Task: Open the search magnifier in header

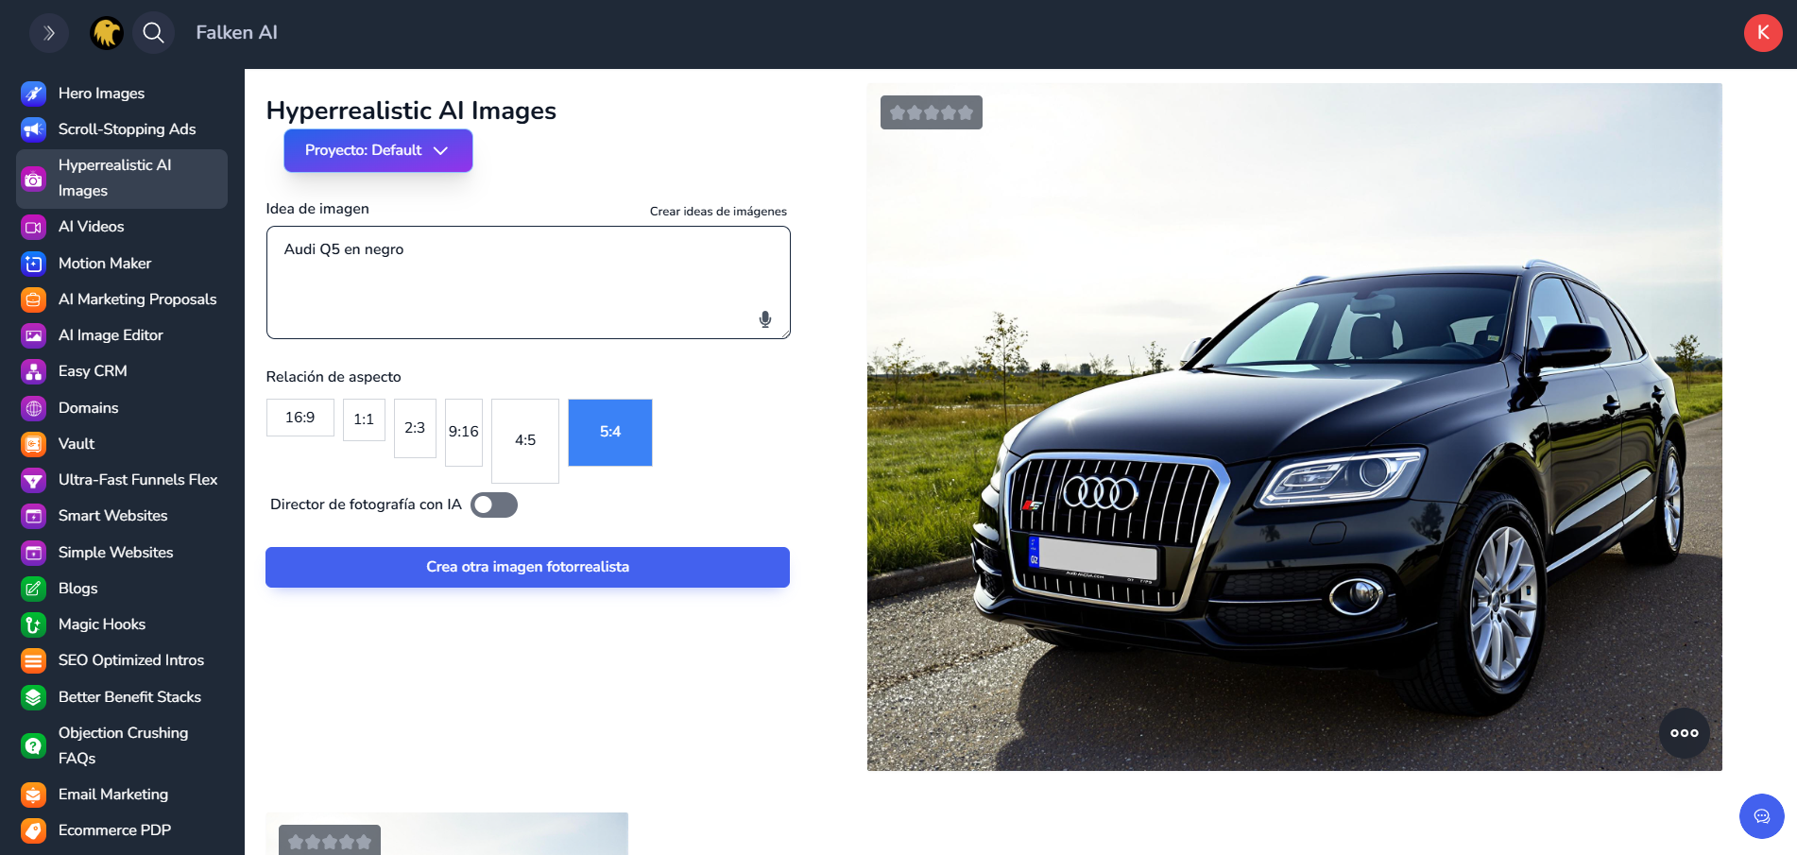Action: [x=153, y=33]
